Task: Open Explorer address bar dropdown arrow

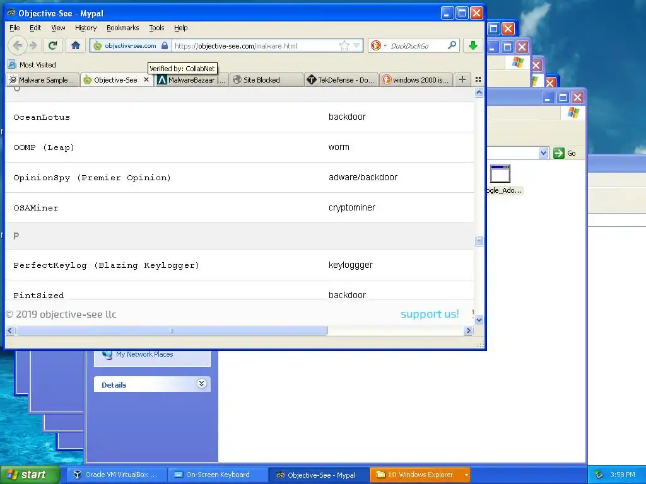Action: [543, 153]
